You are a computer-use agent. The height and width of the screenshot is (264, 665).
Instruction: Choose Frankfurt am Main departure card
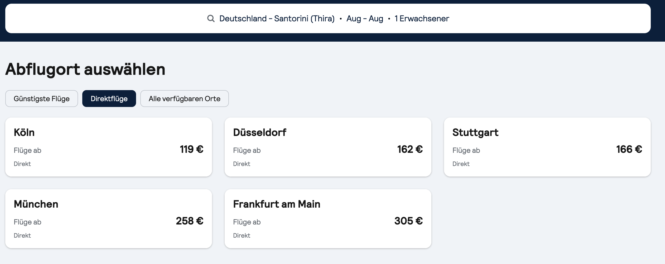pyautogui.click(x=328, y=219)
